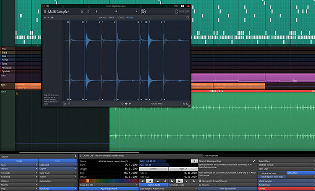Screen dimensions: 315x191
Task: Click the pin icon in MENU header
Action: point(76,156)
